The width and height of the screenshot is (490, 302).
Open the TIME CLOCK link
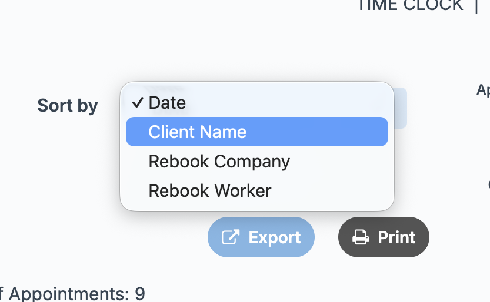point(410,5)
